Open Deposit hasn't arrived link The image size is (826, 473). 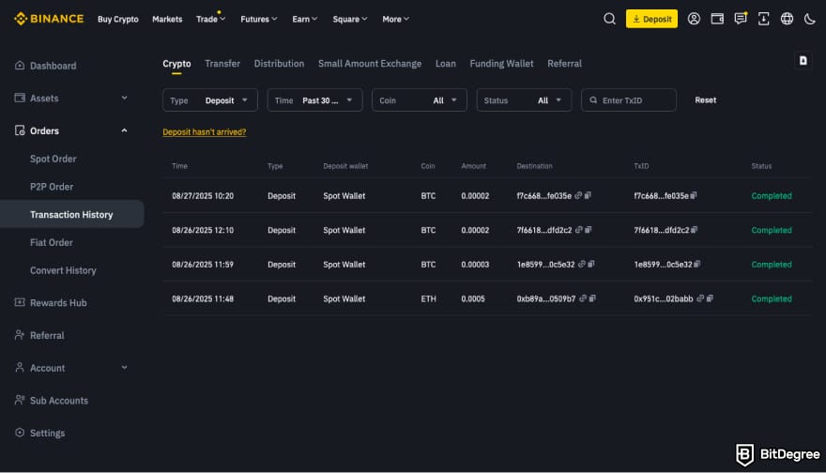click(205, 131)
